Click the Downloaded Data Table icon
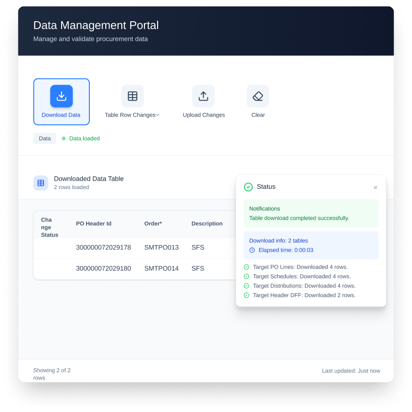Screen dimensions: 412x412 tap(41, 183)
